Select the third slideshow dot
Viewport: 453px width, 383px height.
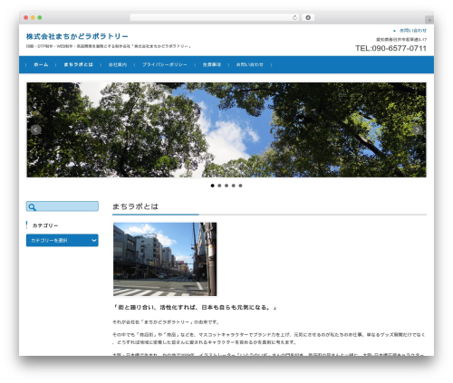[x=226, y=186]
